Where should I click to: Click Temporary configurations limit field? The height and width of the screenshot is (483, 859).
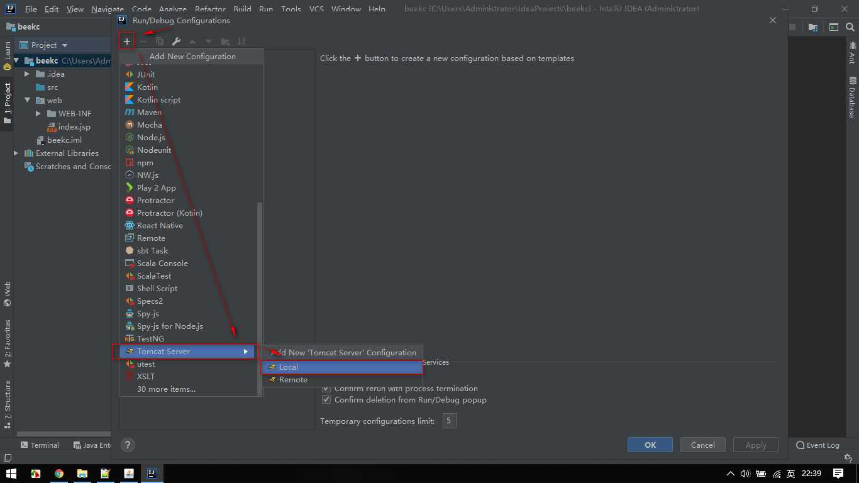coord(449,421)
